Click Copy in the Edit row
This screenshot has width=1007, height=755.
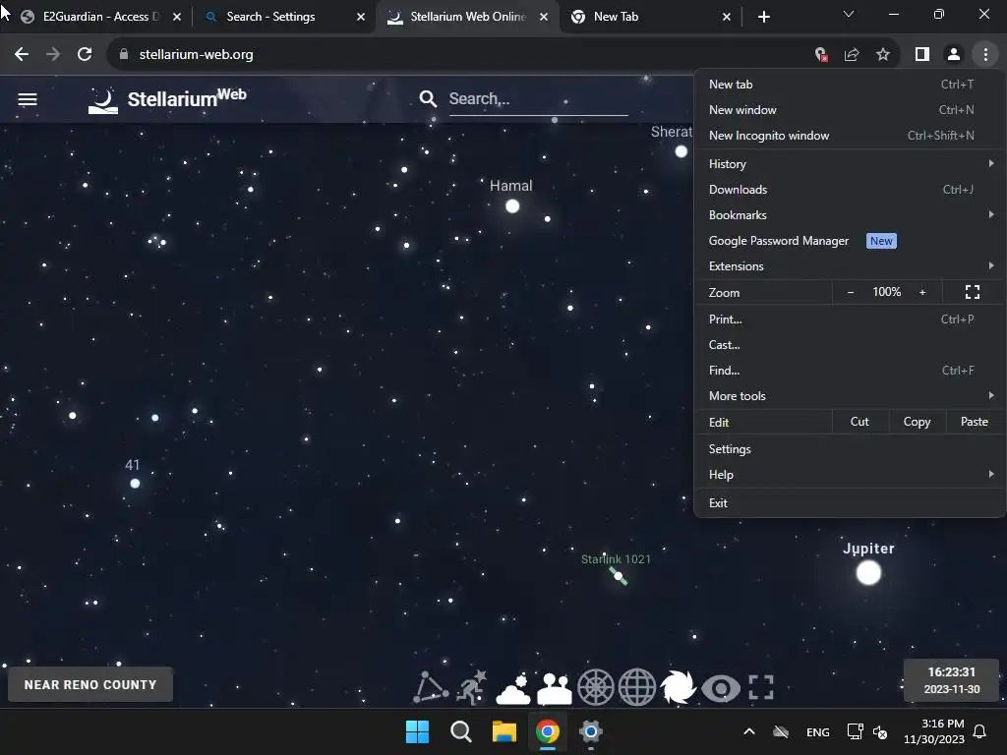click(x=917, y=422)
